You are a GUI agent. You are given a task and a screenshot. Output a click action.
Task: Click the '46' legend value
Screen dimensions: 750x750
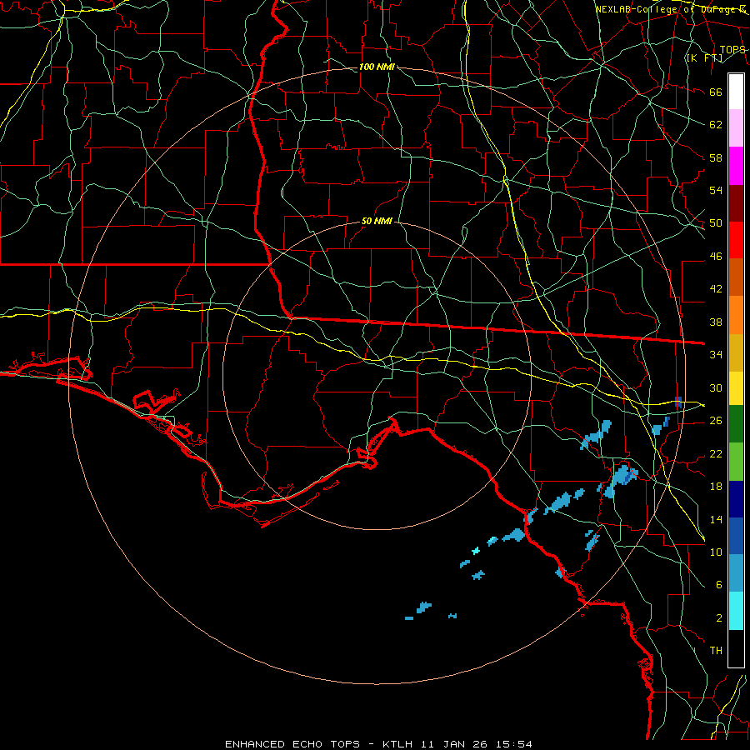coord(716,257)
